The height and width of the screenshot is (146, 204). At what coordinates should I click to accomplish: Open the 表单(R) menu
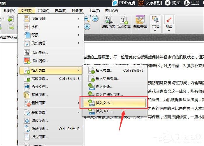(x=61, y=11)
